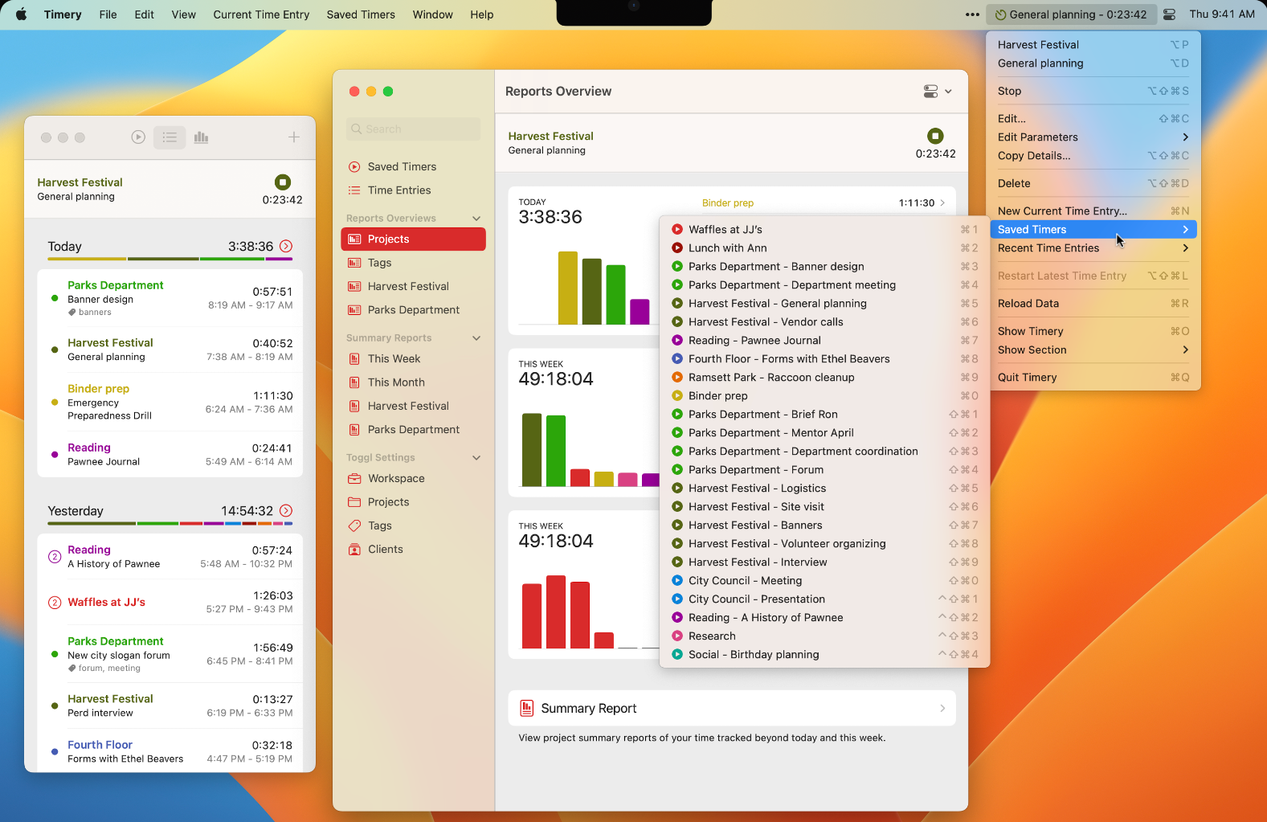The height and width of the screenshot is (822, 1267).
Task: Click the Today color progress bar
Action: [x=170, y=259]
